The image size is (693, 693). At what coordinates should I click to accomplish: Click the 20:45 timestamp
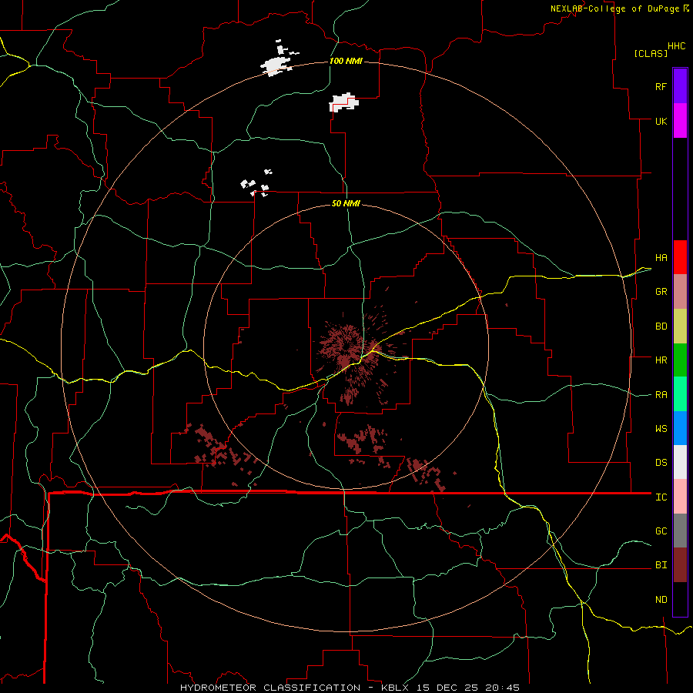[504, 688]
